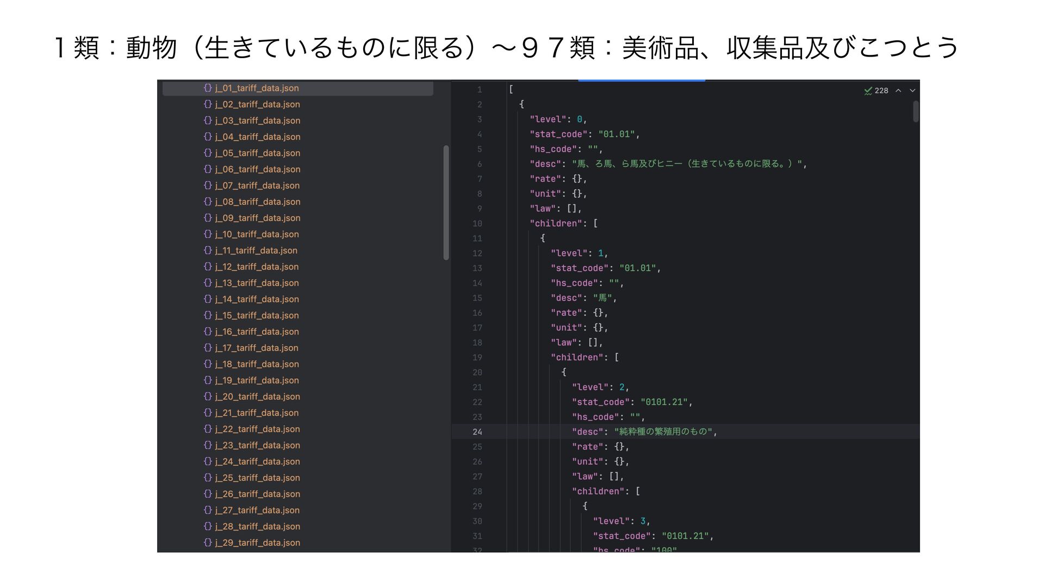Screen dimensions: 1044x587
Task: Open j_06_tariff_data.json file
Action: 252,170
